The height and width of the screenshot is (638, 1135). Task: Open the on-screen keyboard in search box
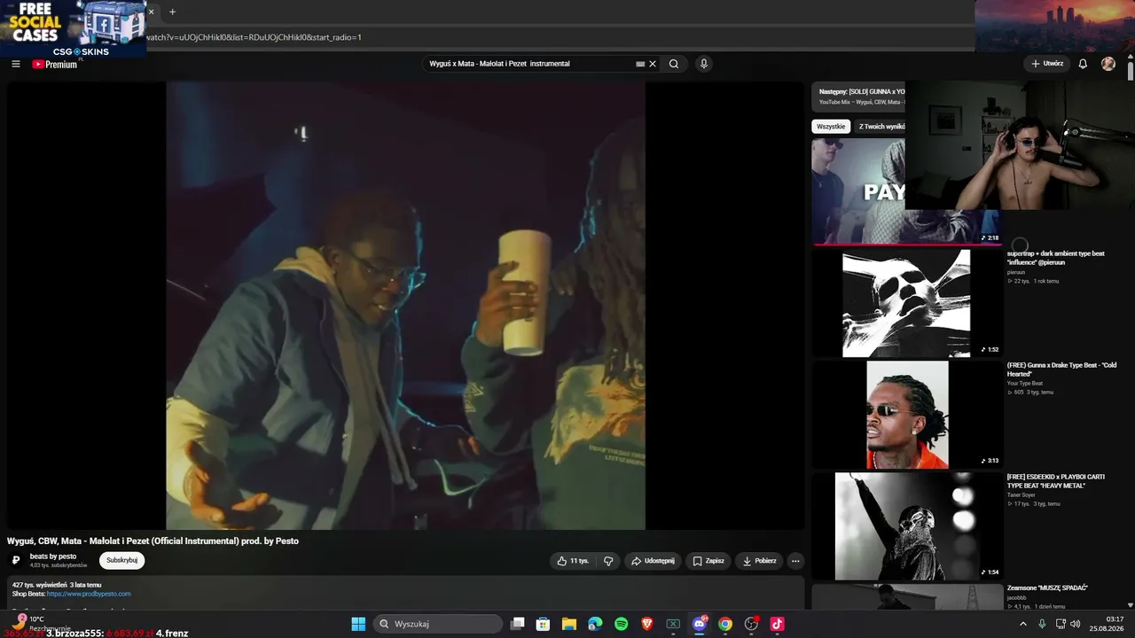point(640,64)
